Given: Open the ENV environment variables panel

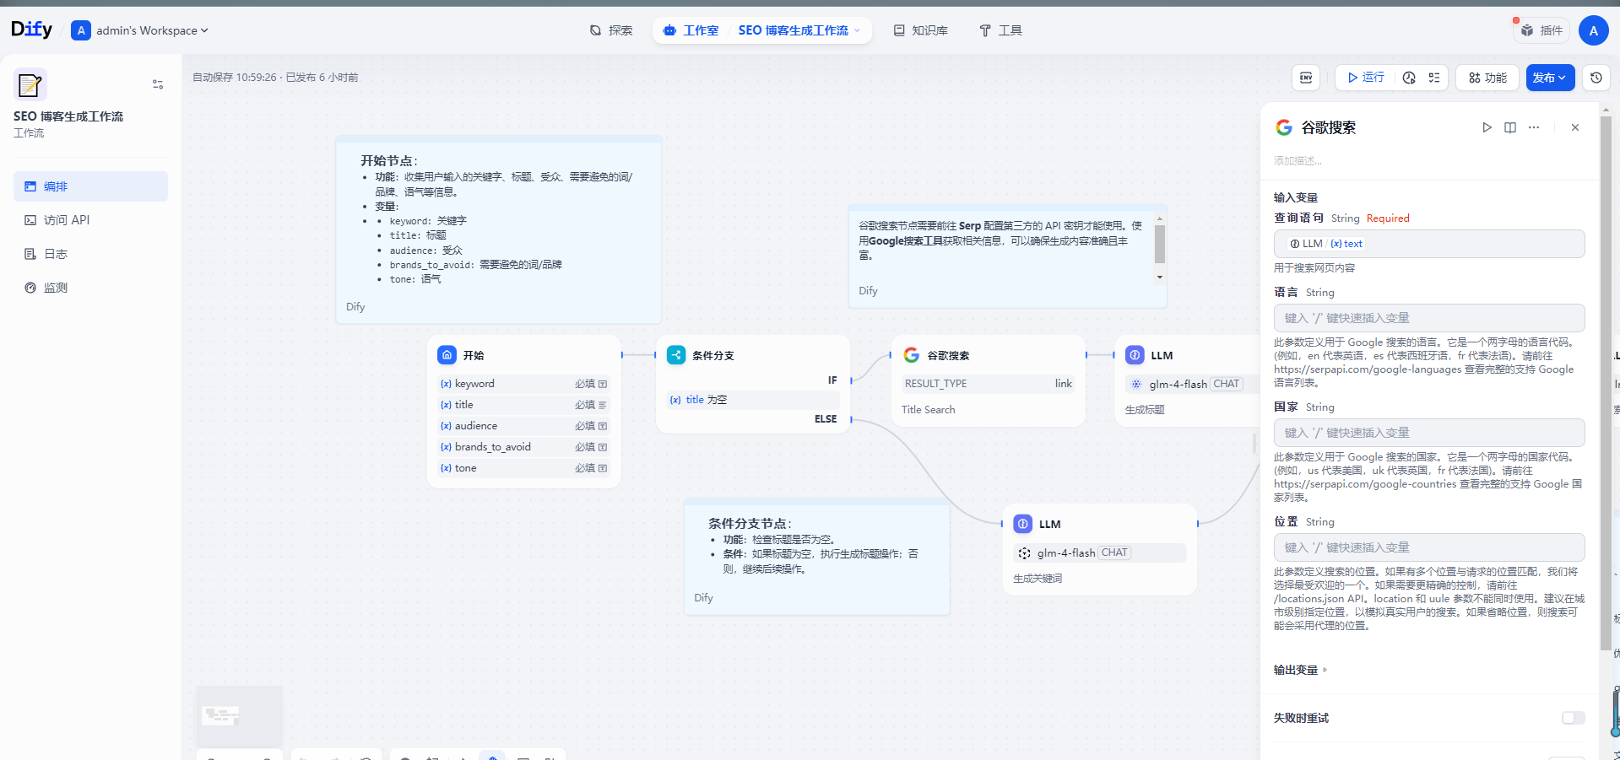Looking at the screenshot, I should tap(1306, 78).
